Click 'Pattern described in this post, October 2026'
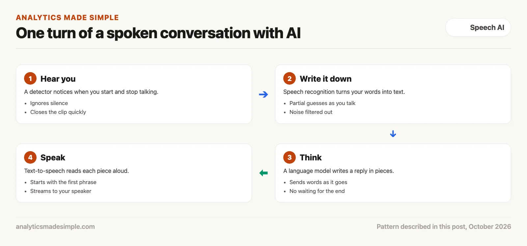 pyautogui.click(x=444, y=227)
